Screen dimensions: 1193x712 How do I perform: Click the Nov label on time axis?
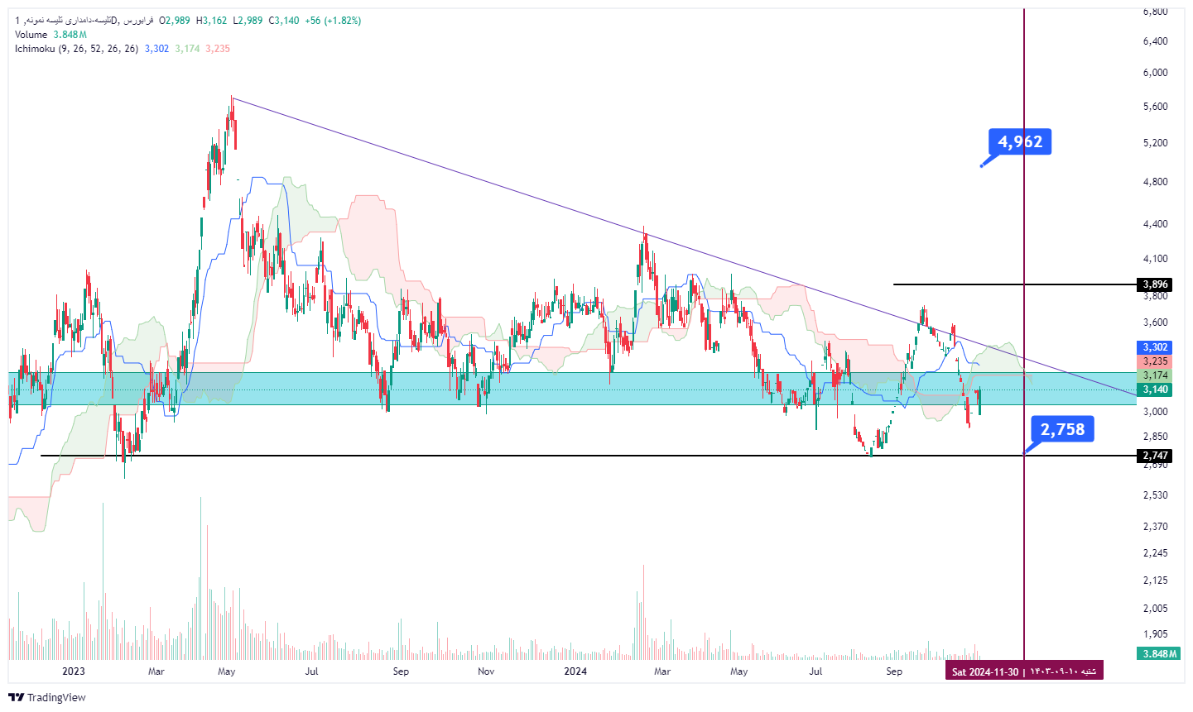tap(486, 671)
